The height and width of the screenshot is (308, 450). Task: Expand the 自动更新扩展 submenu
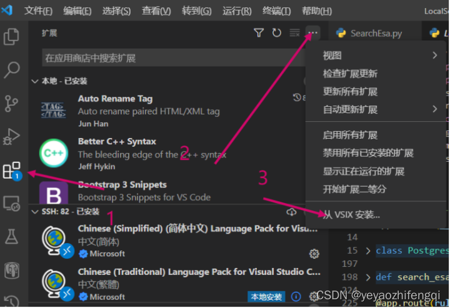pyautogui.click(x=376, y=109)
